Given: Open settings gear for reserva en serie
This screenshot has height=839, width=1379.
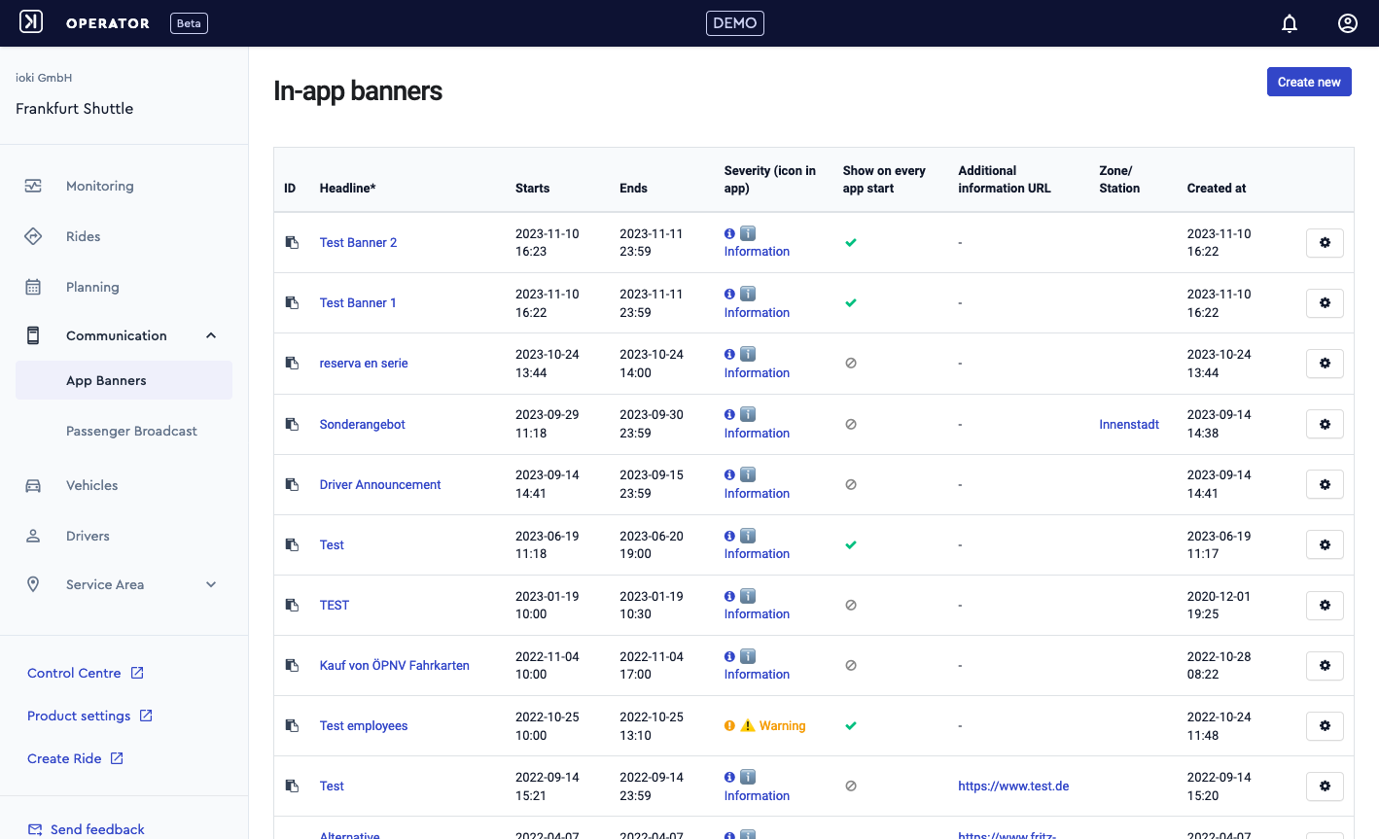Looking at the screenshot, I should click(x=1325, y=364).
